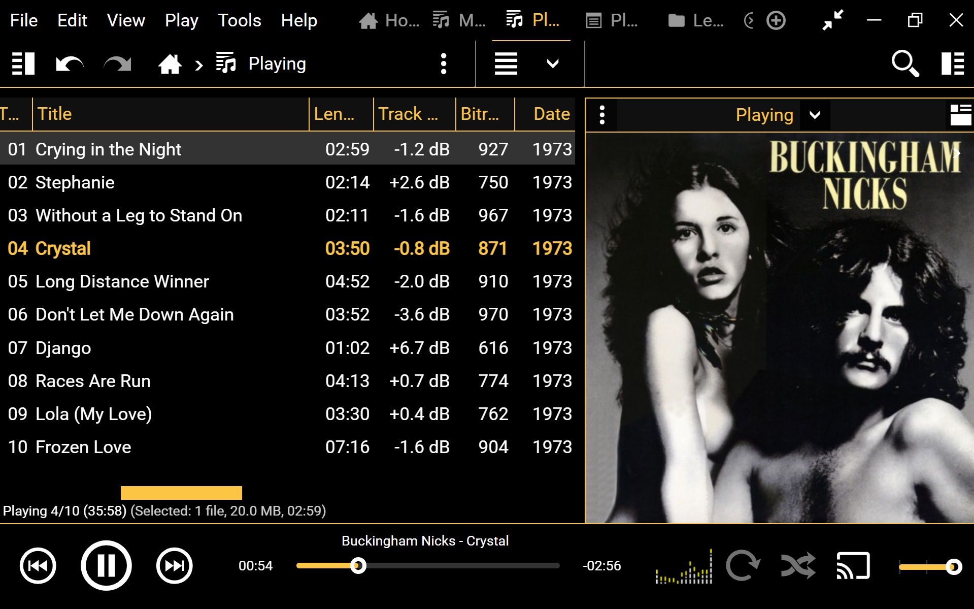Sort by the Track volume column header
The height and width of the screenshot is (609, 974).
pyautogui.click(x=414, y=114)
